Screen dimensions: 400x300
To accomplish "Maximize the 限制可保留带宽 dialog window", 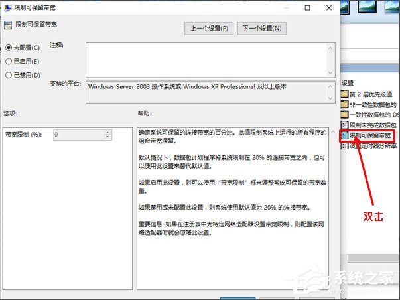I will [x=307, y=8].
